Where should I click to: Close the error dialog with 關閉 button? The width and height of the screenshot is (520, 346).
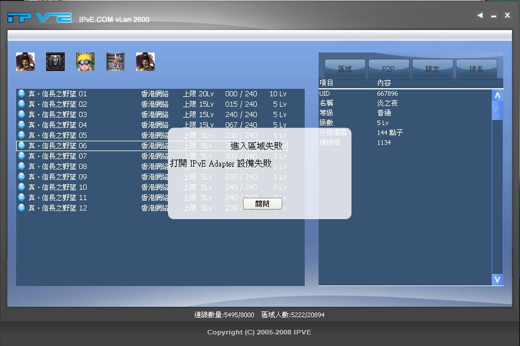coord(263,204)
